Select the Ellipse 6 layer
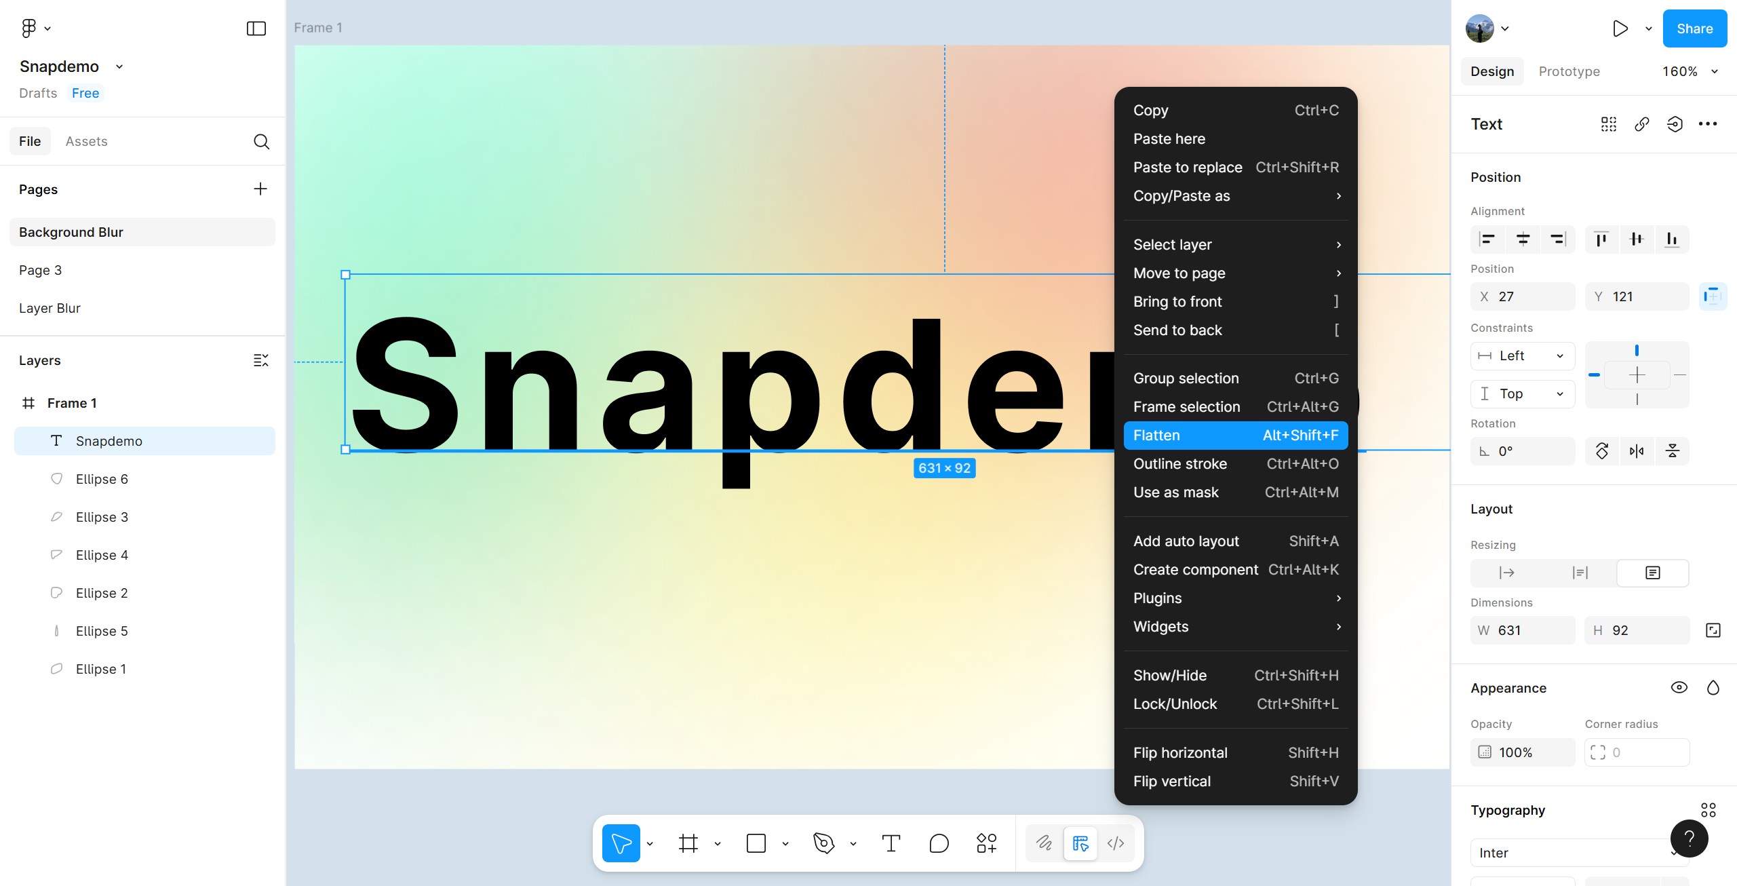Image resolution: width=1737 pixels, height=886 pixels. [x=144, y=479]
